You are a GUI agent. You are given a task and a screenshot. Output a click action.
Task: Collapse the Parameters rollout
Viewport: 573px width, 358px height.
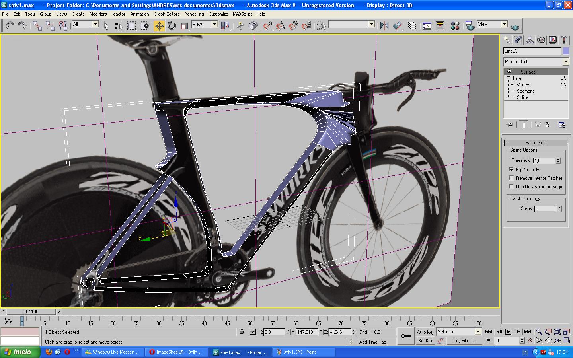coord(536,143)
